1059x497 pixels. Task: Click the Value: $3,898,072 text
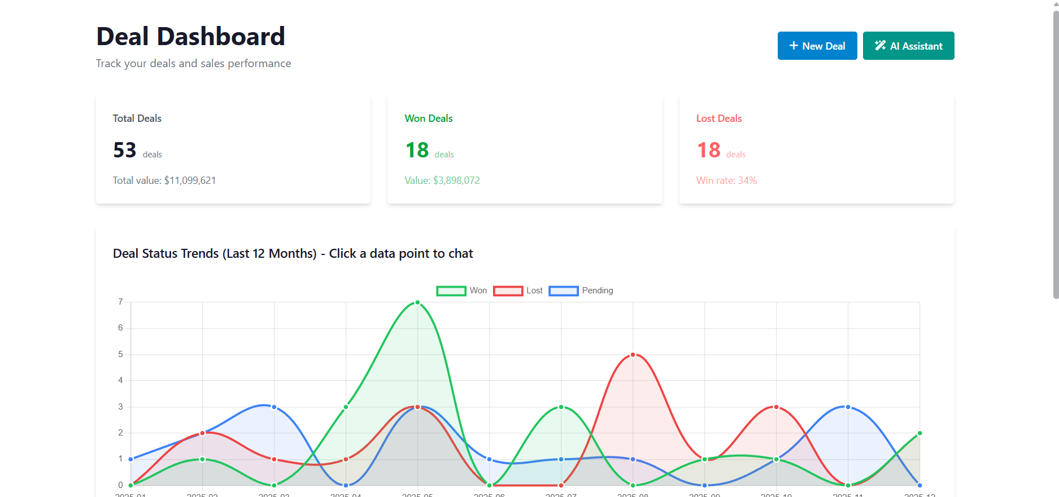pos(442,181)
